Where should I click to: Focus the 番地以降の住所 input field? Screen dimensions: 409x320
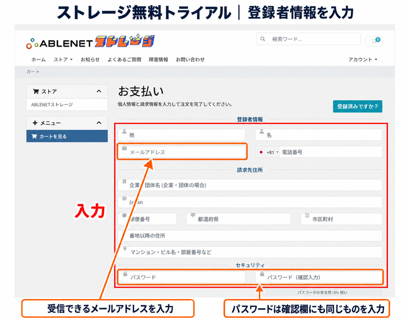click(250, 235)
